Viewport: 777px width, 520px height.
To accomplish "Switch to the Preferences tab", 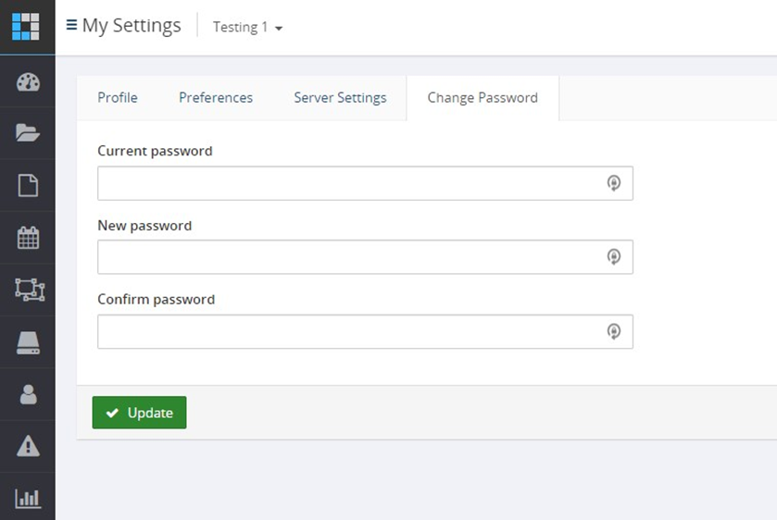I will coord(216,97).
